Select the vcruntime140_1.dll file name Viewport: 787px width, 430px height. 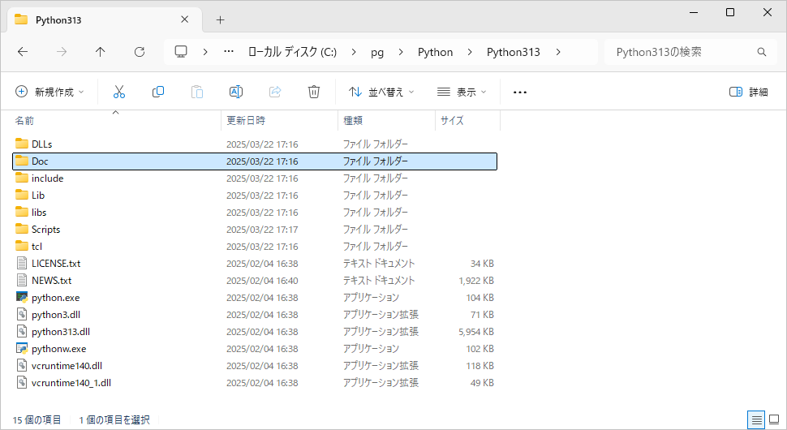71,382
